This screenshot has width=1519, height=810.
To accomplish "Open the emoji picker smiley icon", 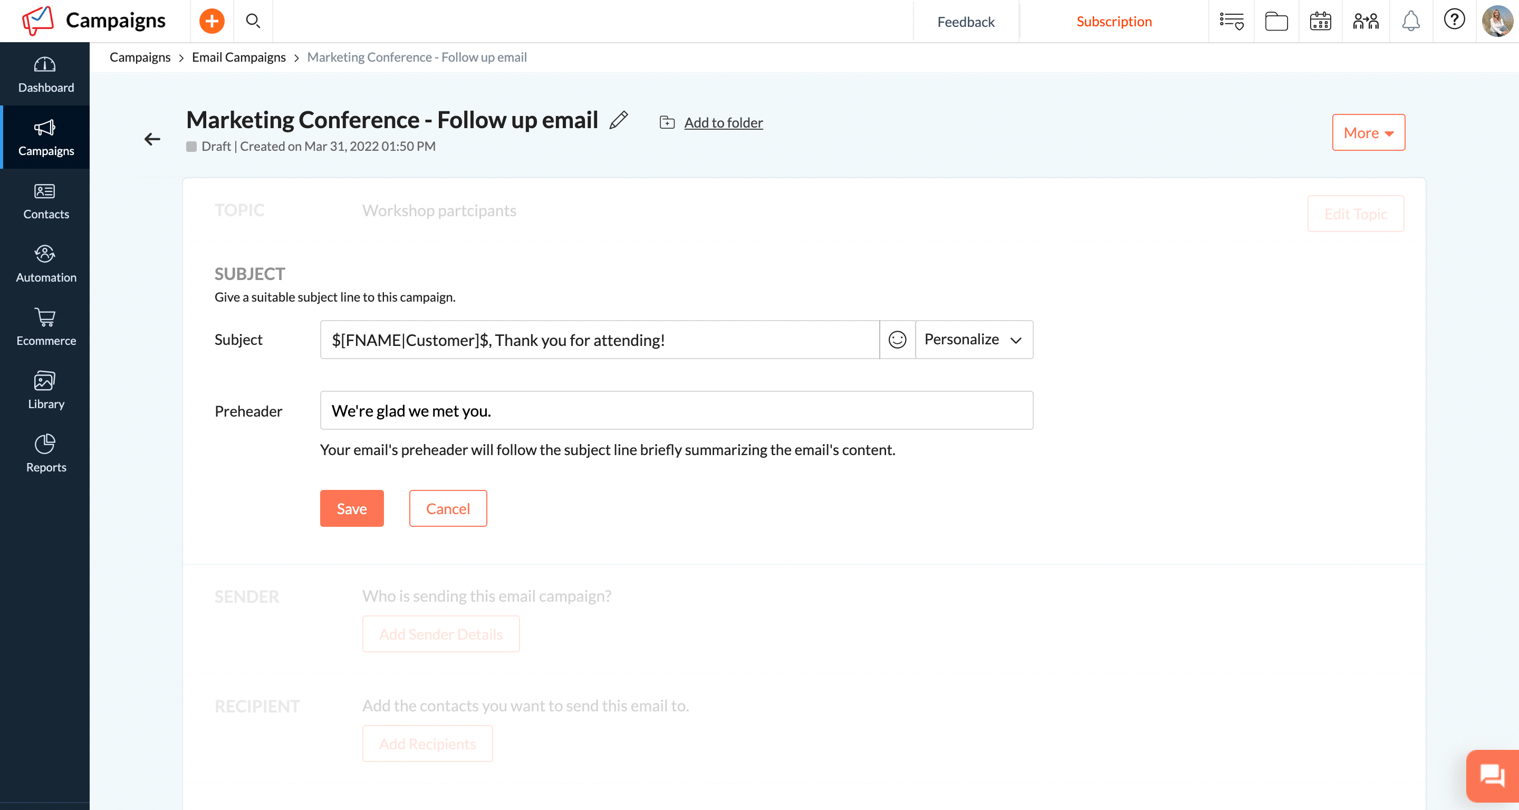I will click(897, 340).
